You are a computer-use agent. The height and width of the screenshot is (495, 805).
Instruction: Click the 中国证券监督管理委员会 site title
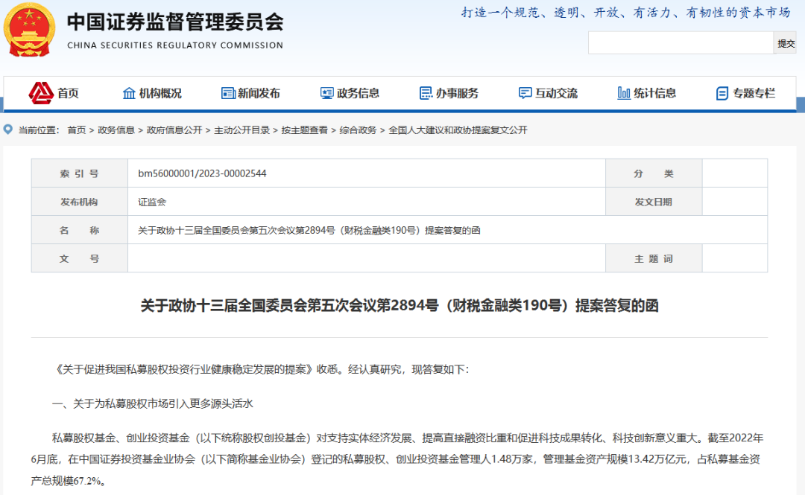tap(175, 22)
